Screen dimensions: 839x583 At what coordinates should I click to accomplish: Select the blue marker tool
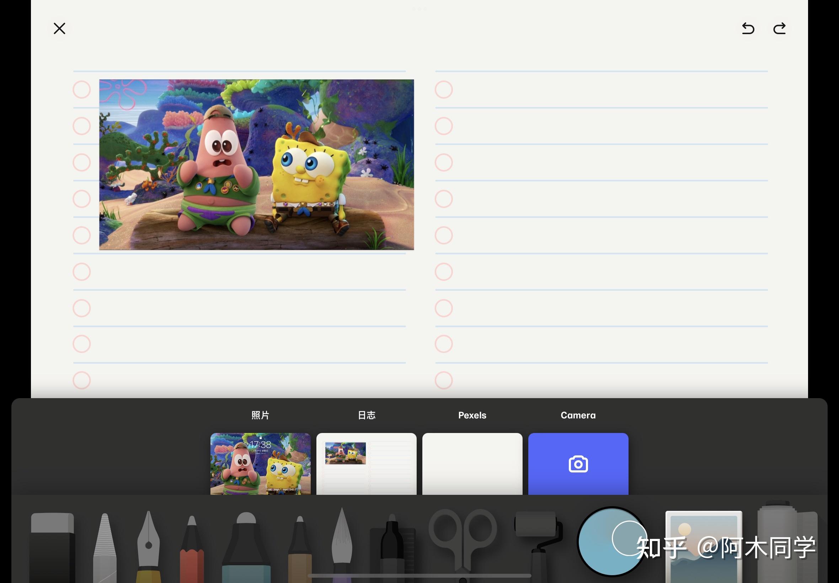[x=246, y=547]
